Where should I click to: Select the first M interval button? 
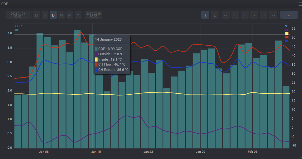pos(37,15)
